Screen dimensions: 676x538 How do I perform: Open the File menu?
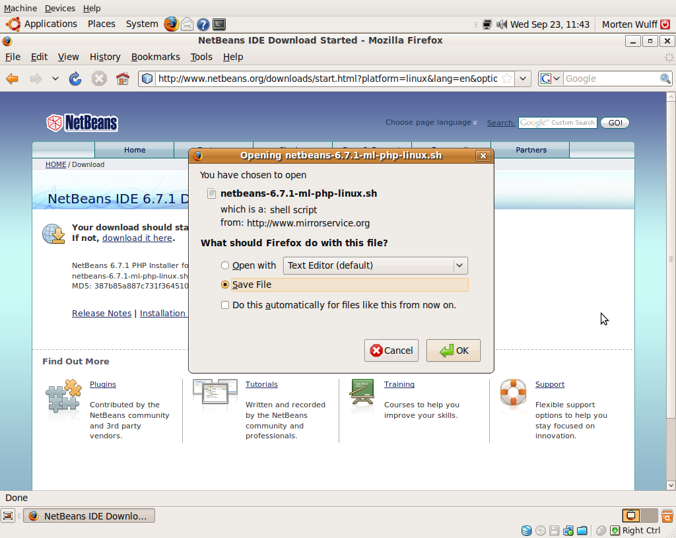(13, 57)
